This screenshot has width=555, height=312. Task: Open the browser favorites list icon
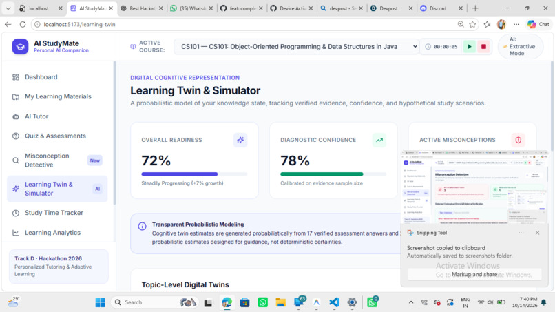tap(488, 24)
